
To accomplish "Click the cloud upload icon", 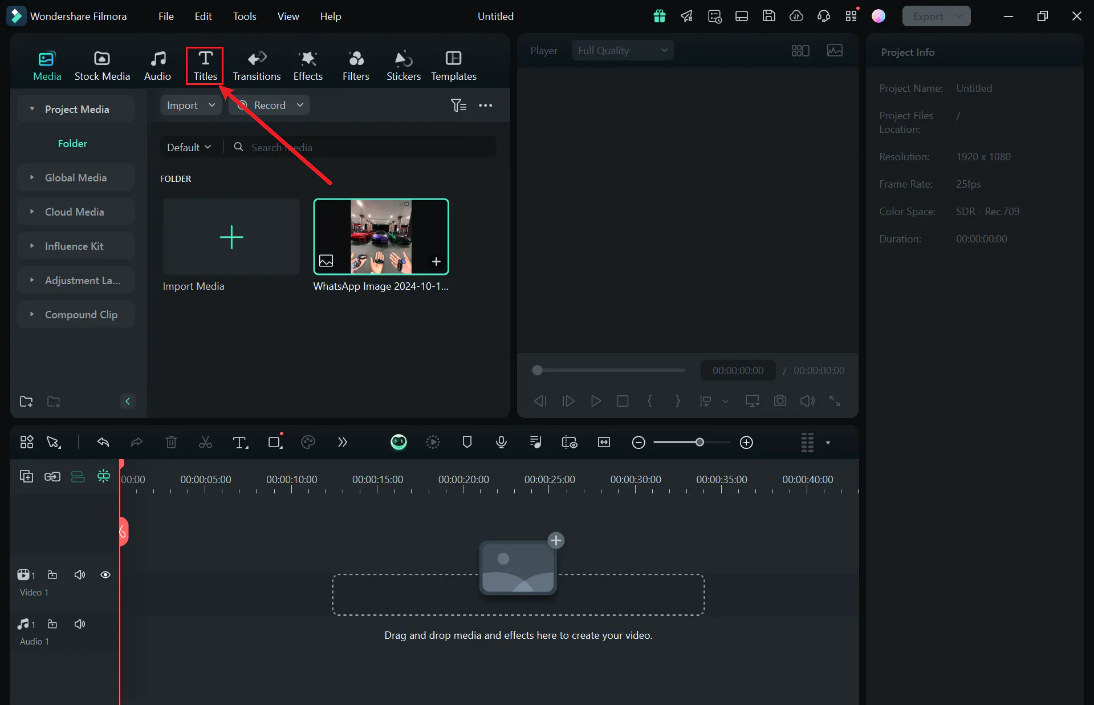I will click(x=796, y=16).
